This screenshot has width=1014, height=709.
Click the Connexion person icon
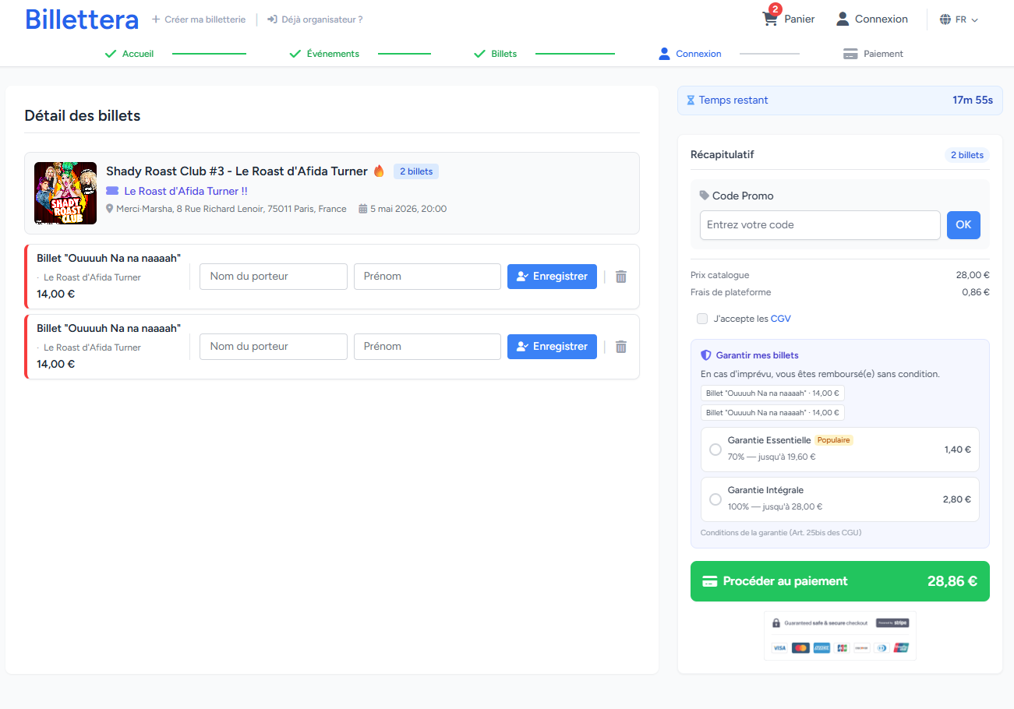tap(842, 19)
